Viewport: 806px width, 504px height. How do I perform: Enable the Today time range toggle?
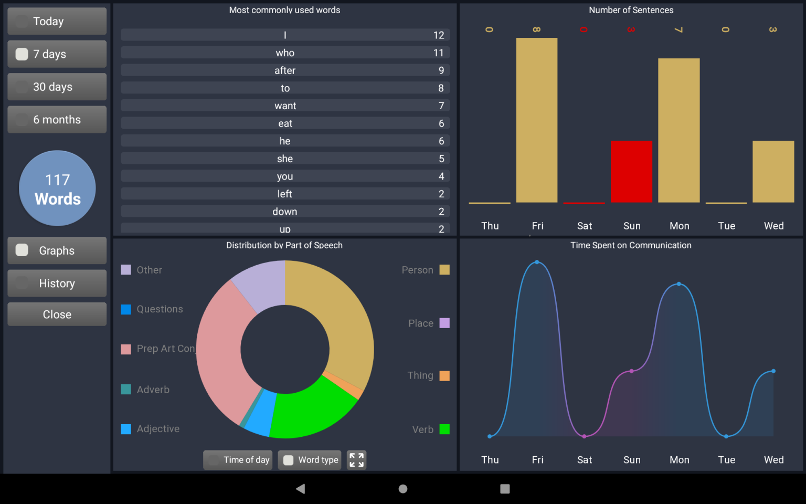pos(57,22)
